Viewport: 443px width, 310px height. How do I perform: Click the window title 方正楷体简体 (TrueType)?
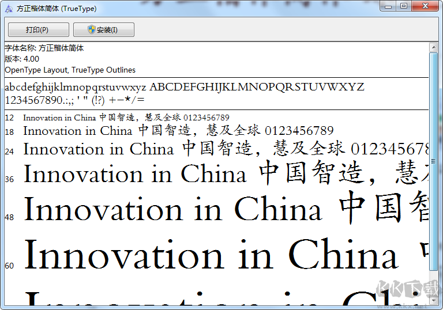coord(57,9)
